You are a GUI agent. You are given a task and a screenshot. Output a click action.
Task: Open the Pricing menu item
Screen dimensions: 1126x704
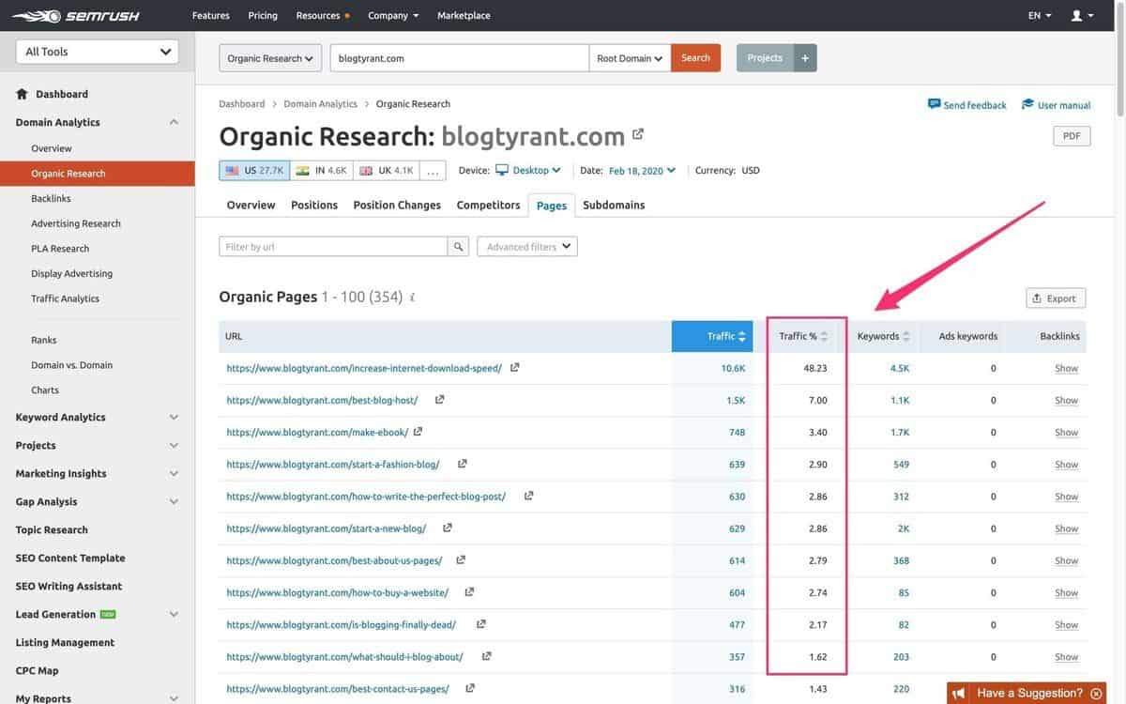click(263, 15)
